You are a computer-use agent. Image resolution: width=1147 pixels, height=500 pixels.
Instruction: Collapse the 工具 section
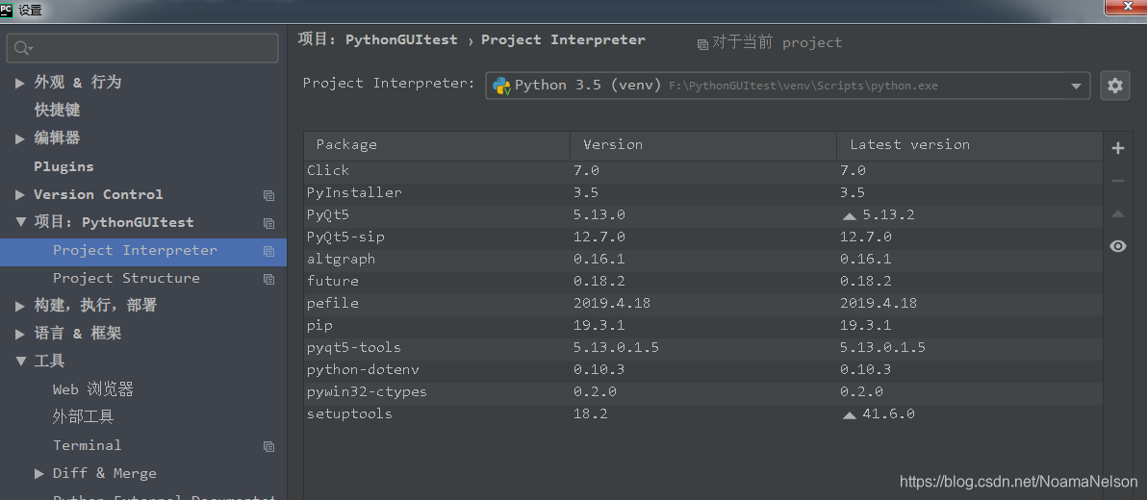coord(20,362)
